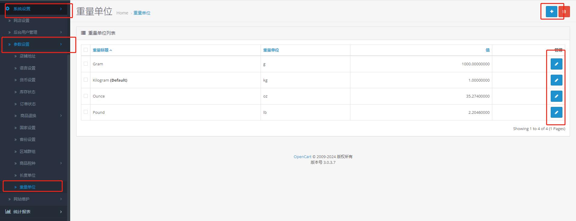Click the bar chart icon beside 统计报表
Image resolution: width=576 pixels, height=221 pixels.
[8, 212]
